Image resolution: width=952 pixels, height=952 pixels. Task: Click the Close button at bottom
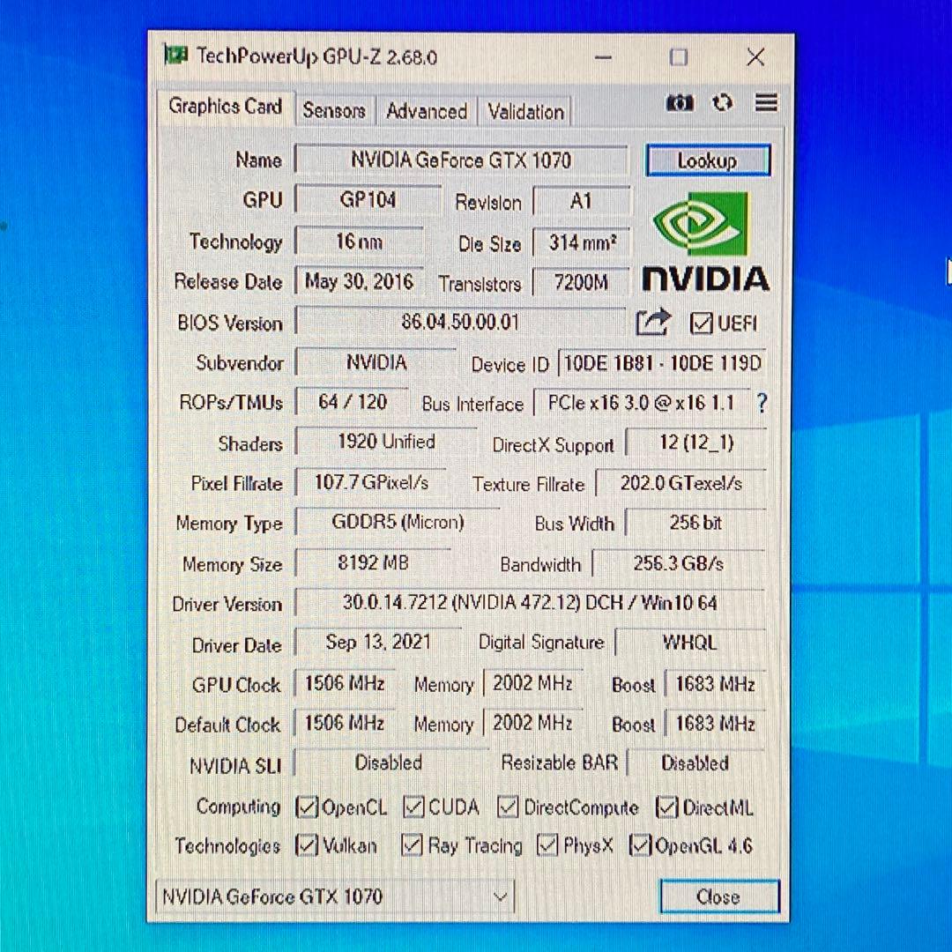click(x=719, y=896)
